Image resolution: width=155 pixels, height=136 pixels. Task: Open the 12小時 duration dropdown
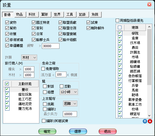coord(69,92)
